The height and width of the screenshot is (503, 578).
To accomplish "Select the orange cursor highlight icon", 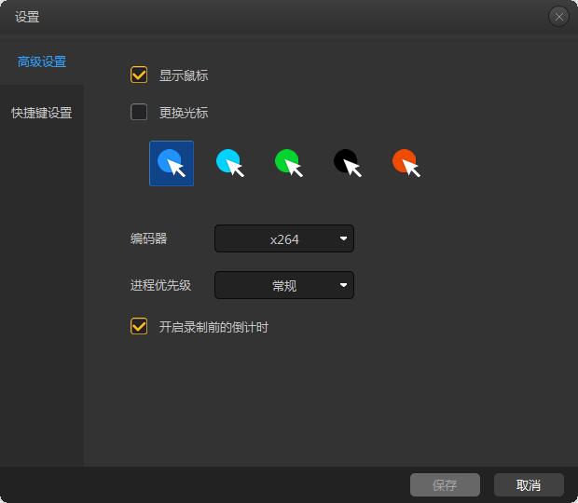I will pos(406,163).
